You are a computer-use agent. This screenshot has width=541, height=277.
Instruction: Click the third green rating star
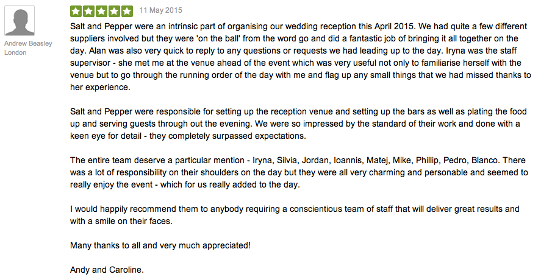[101, 11]
